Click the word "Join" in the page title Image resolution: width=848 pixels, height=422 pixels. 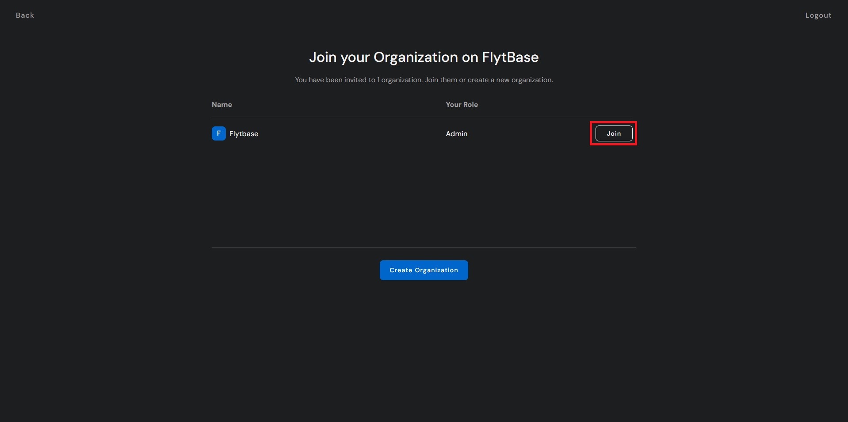(x=322, y=57)
